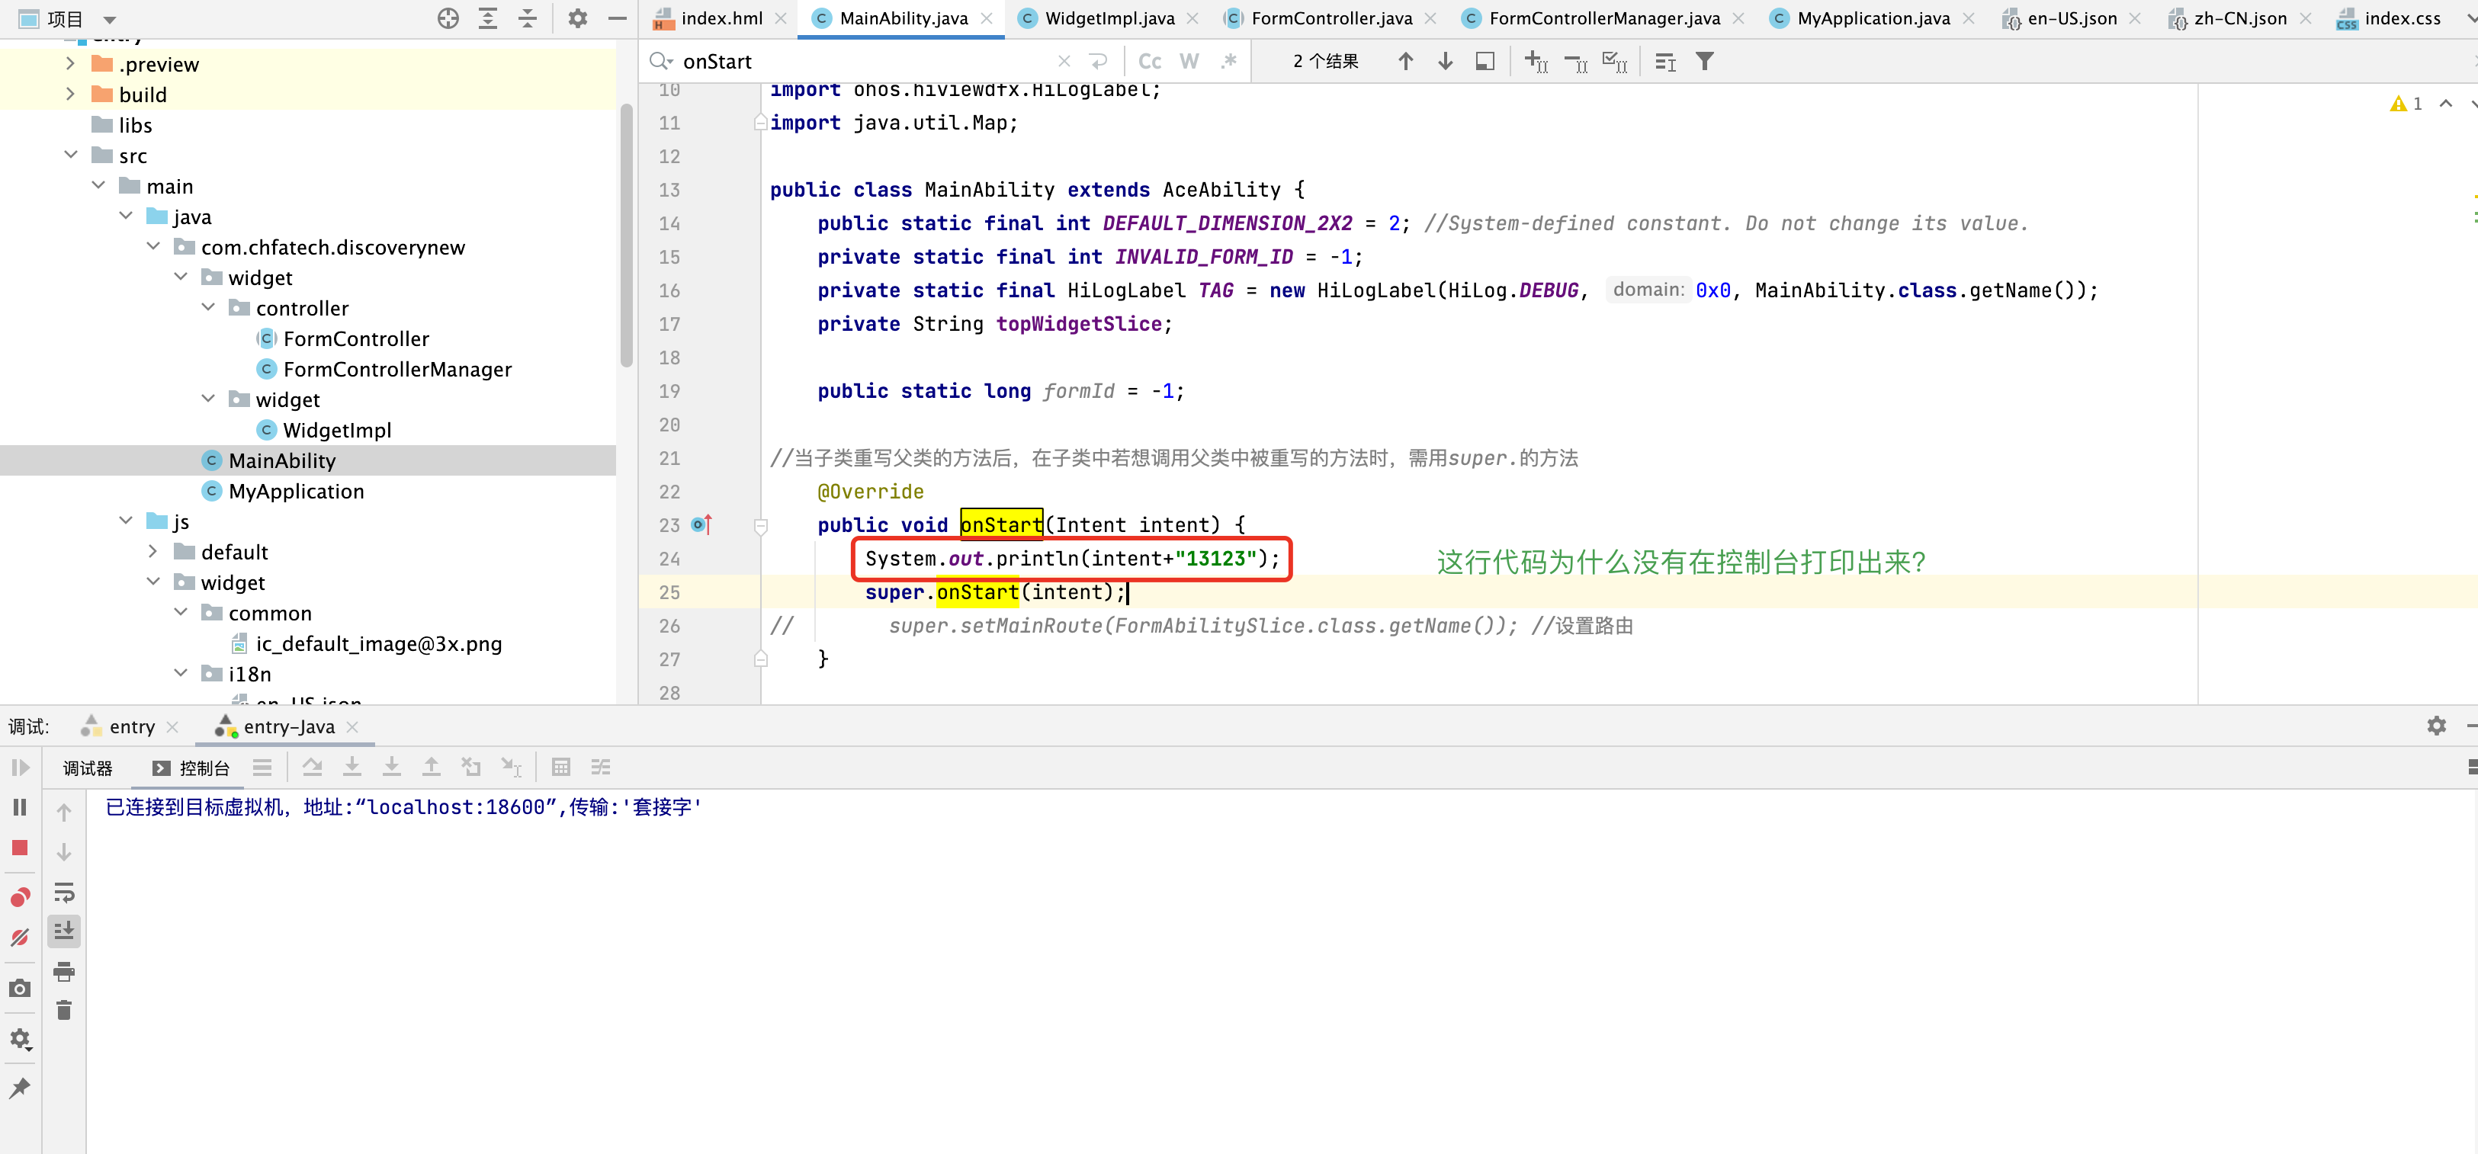Toggle regex search option
Viewport: 2478px width, 1154px height.
click(x=1229, y=62)
